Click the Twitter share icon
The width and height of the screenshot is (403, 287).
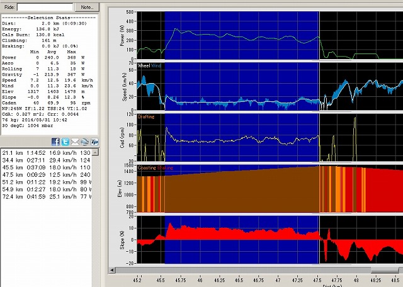(65, 142)
